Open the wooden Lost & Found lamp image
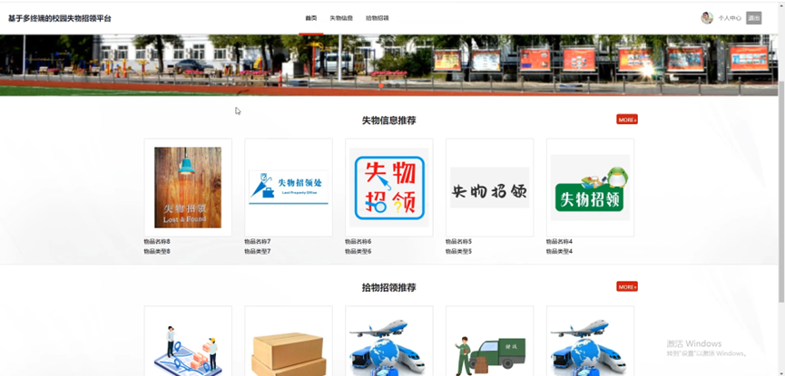The image size is (785, 376). (188, 188)
